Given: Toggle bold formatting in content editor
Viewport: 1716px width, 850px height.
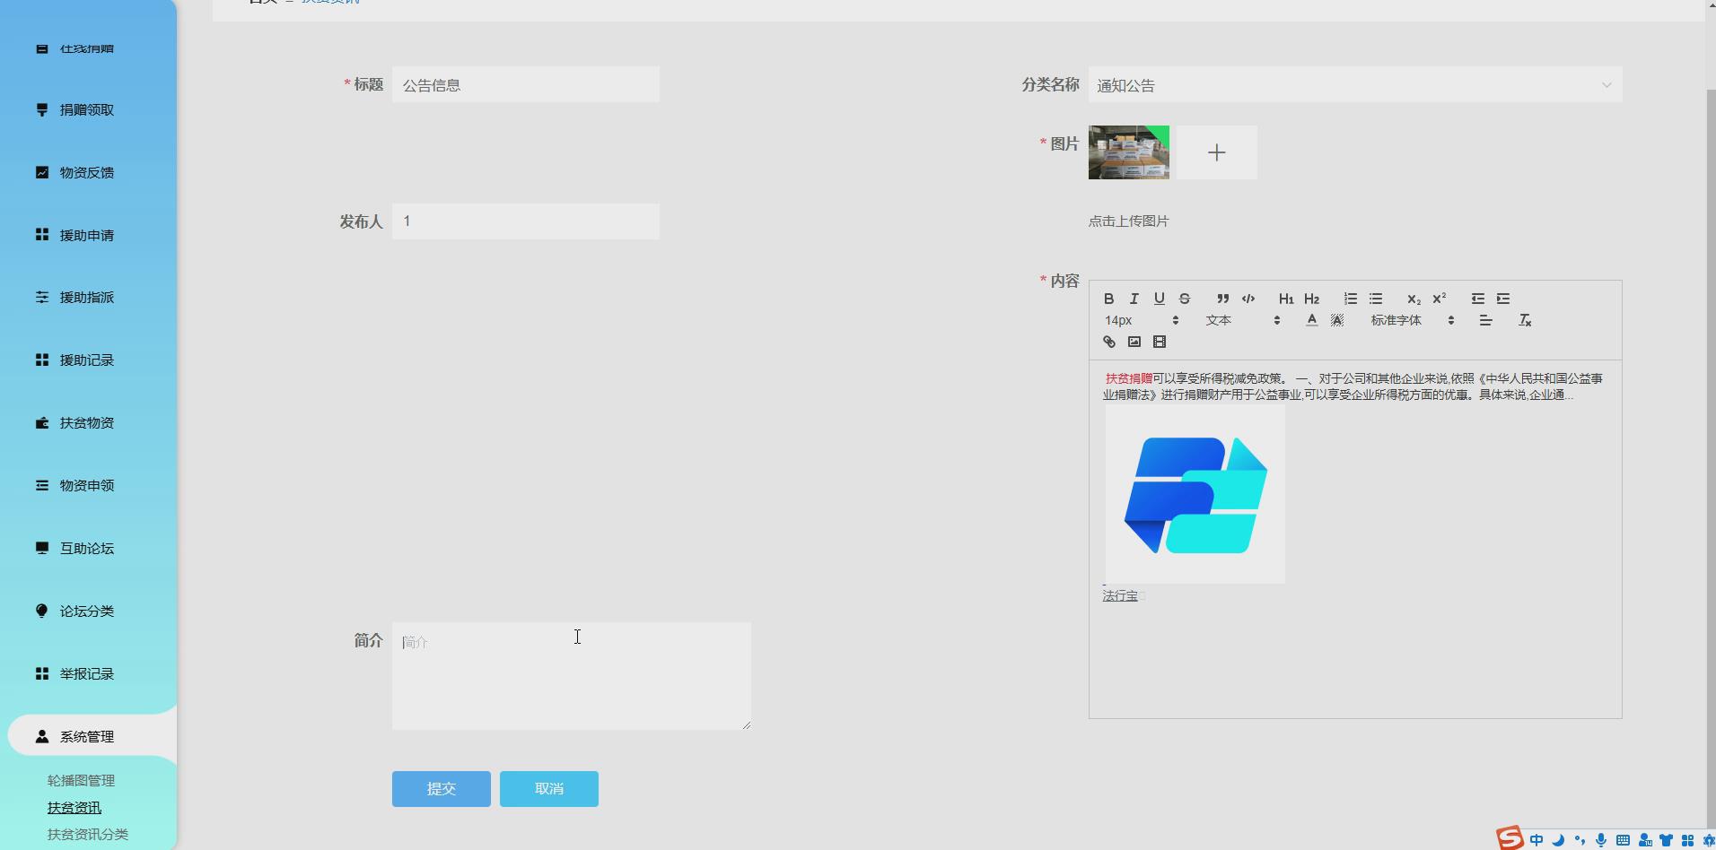Looking at the screenshot, I should coord(1108,299).
